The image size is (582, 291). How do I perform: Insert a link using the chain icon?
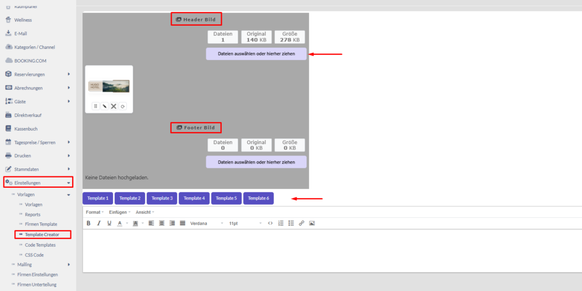(x=301, y=223)
